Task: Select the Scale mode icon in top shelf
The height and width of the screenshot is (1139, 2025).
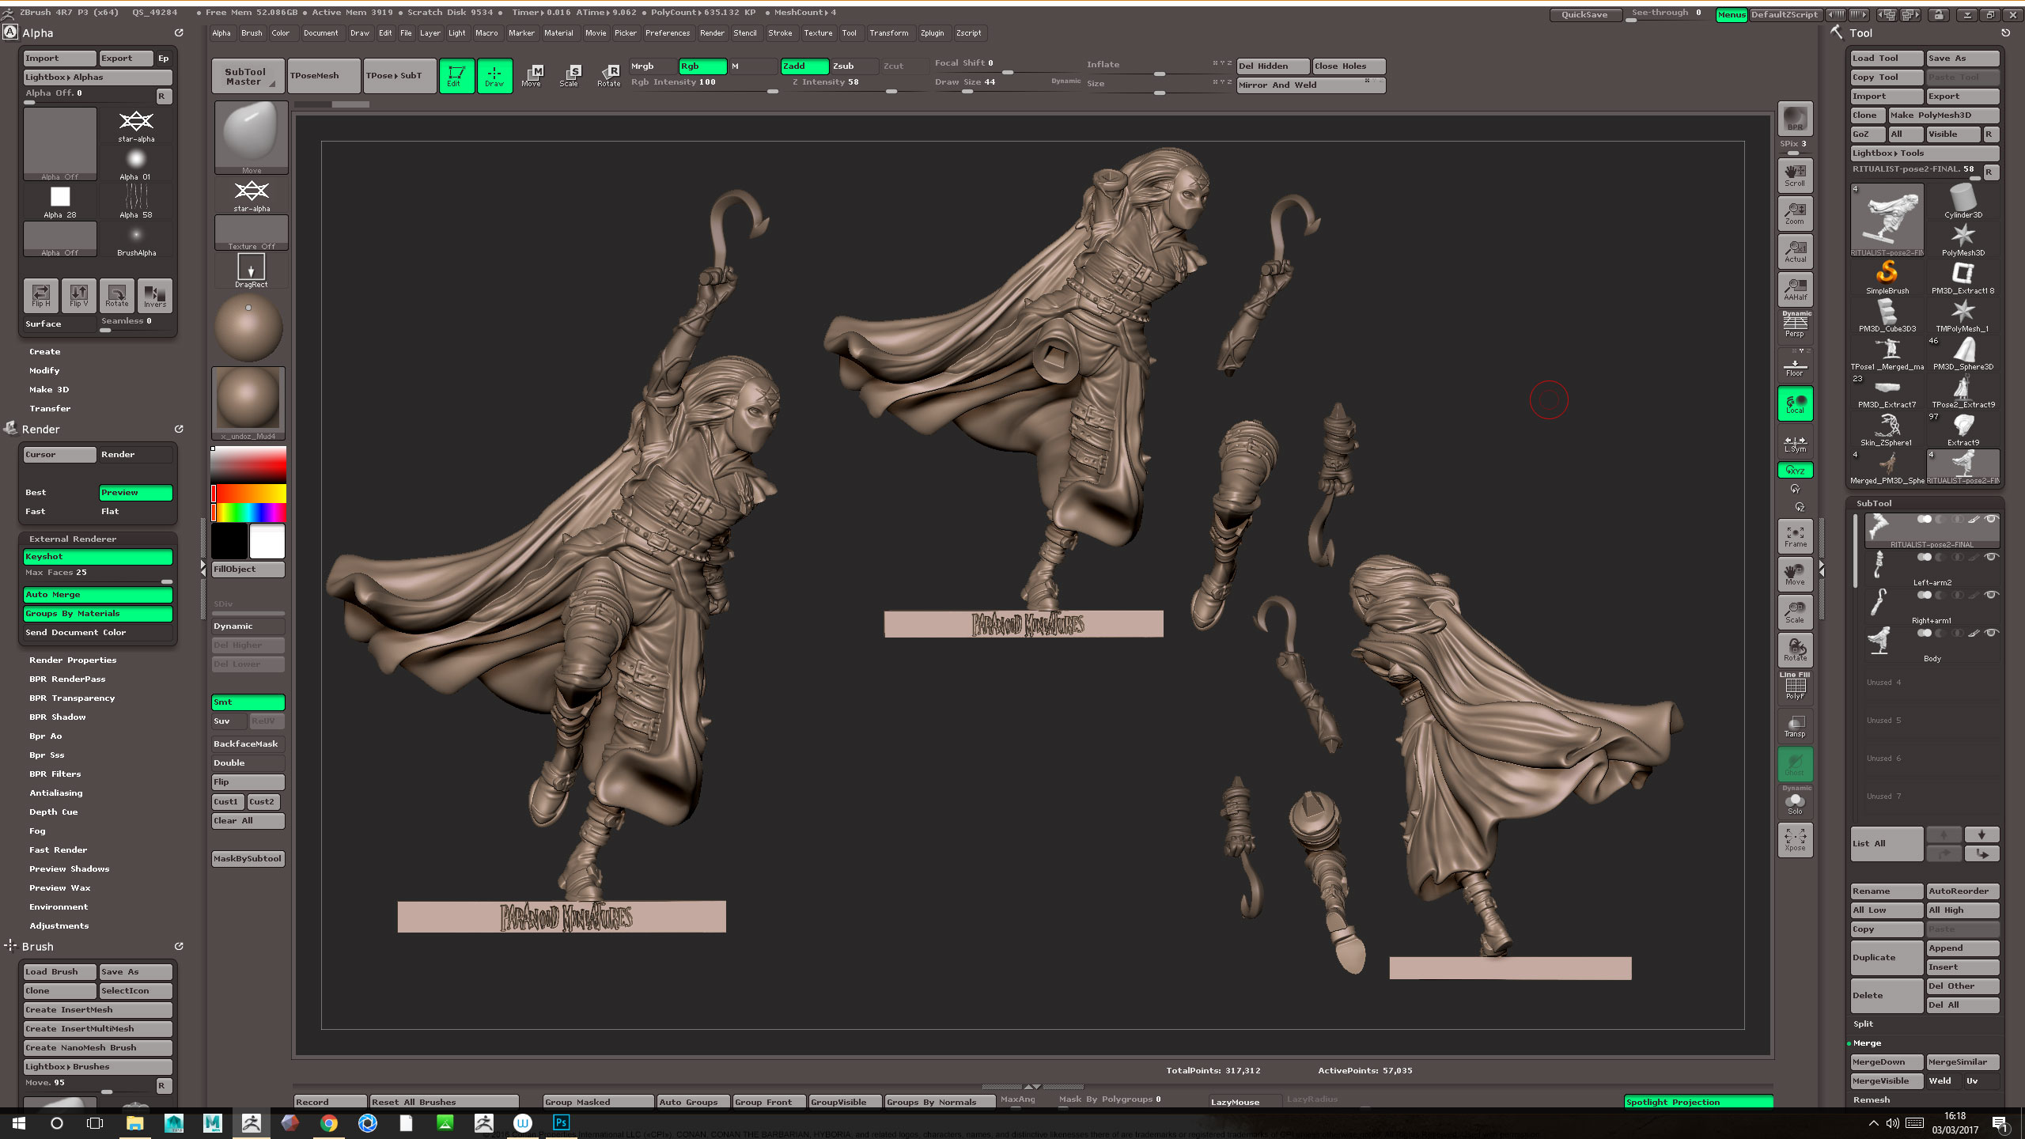Action: tap(570, 76)
